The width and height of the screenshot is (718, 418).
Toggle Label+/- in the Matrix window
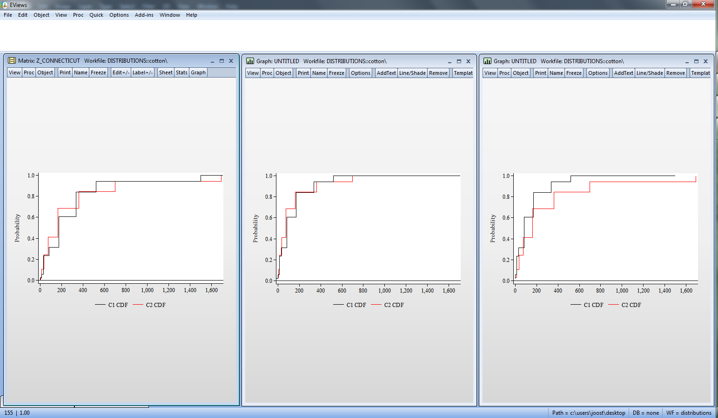click(x=142, y=72)
